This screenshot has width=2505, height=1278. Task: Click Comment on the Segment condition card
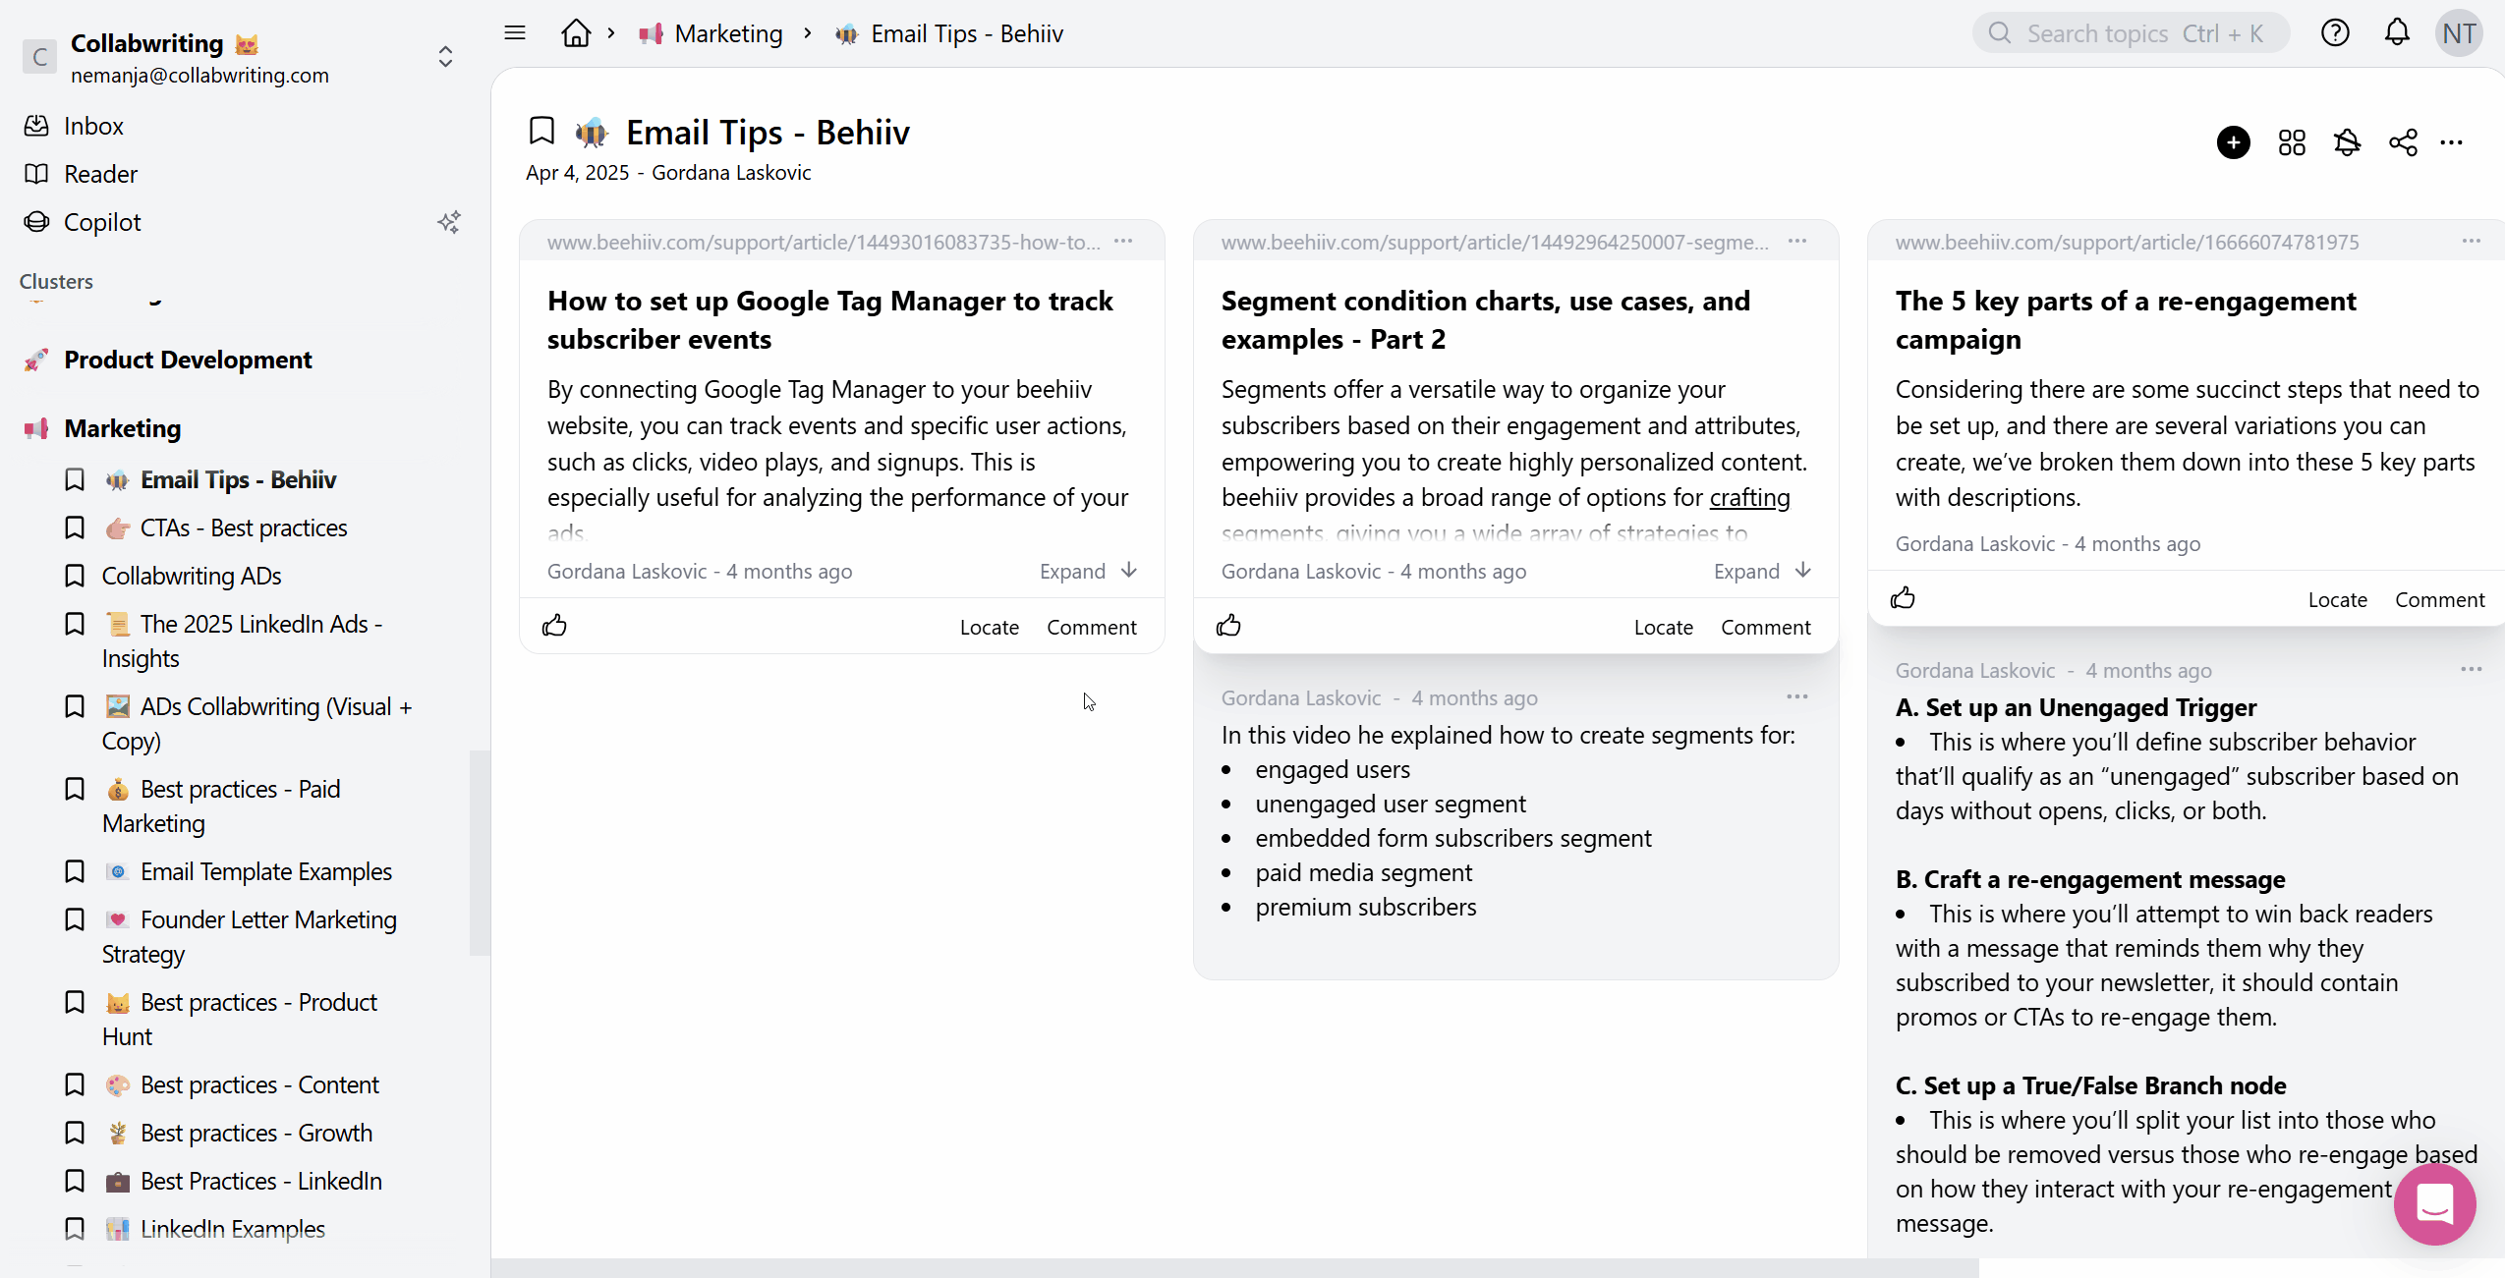[x=1764, y=627]
